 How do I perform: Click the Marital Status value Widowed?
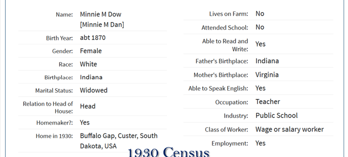[x=94, y=90]
